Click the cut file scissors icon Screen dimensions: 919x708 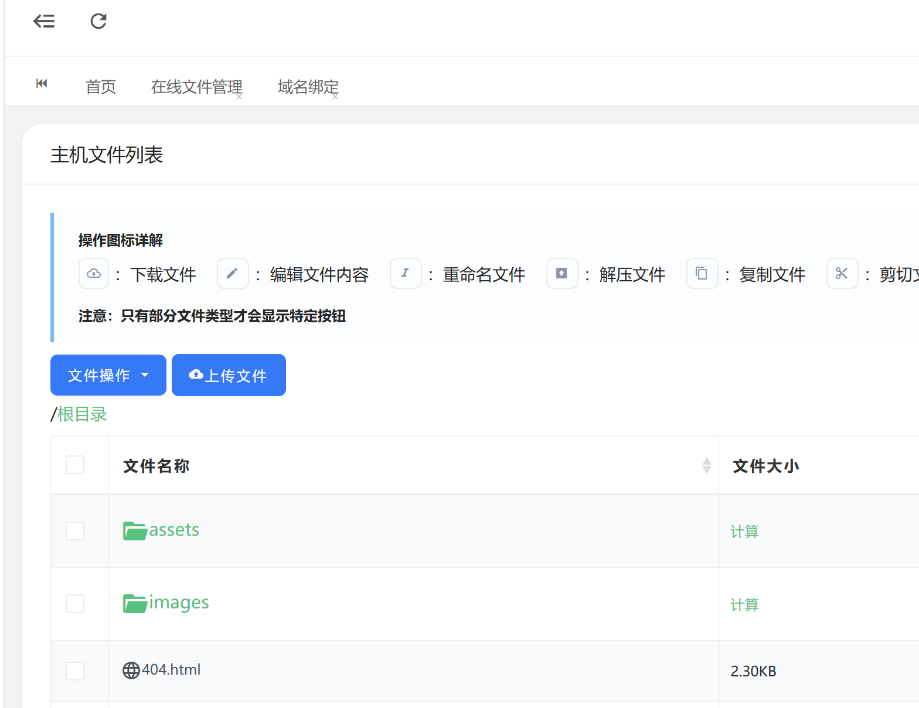tap(842, 274)
